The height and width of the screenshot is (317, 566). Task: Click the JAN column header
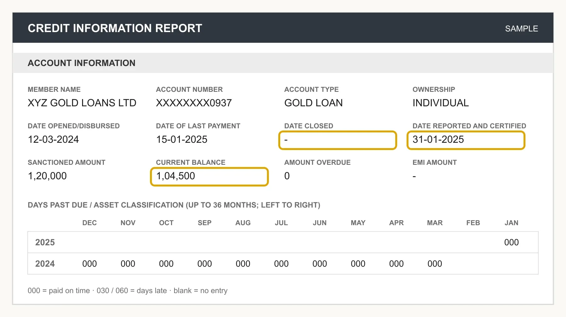tap(511, 223)
